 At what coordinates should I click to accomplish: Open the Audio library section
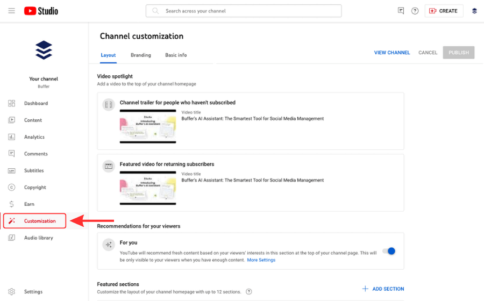(x=38, y=238)
